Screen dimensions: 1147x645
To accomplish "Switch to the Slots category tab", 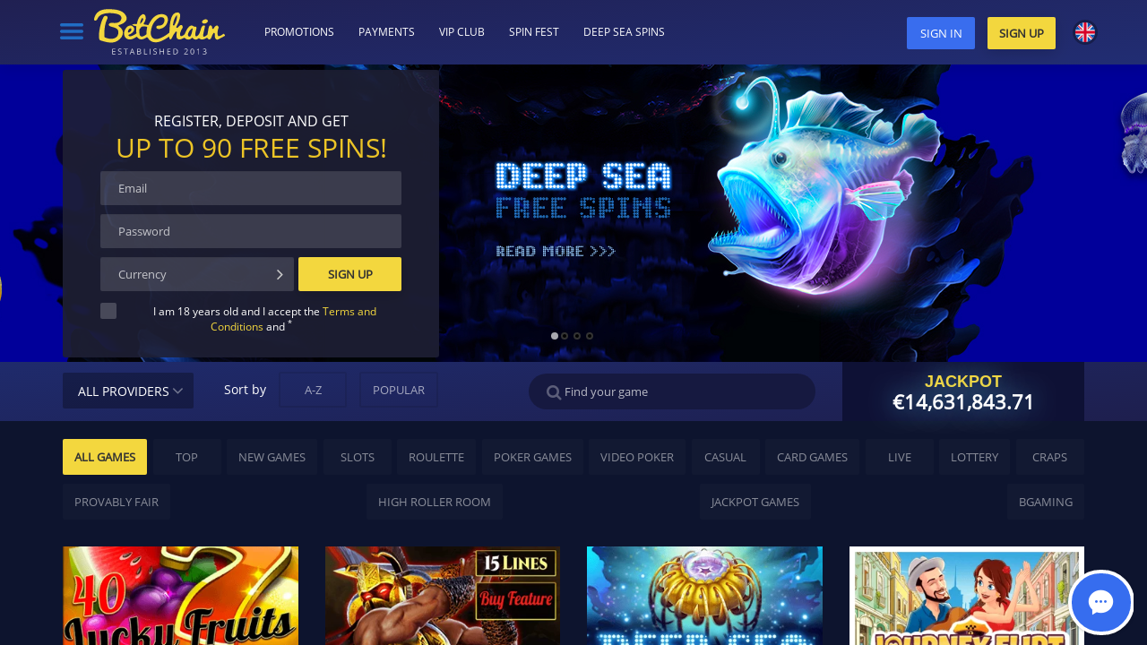I will [358, 457].
